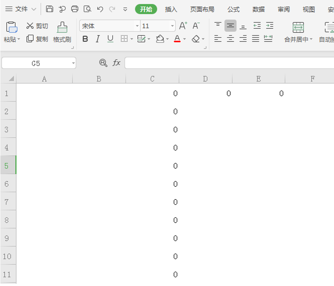Screen dimensions: 334x286
Task: Open the 公式 (Formulas) tab
Action: (234, 9)
